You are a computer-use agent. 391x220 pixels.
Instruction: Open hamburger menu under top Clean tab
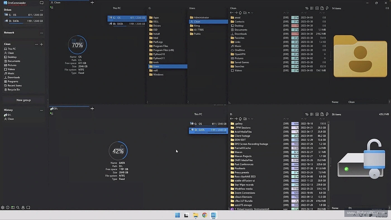(x=52, y=8)
